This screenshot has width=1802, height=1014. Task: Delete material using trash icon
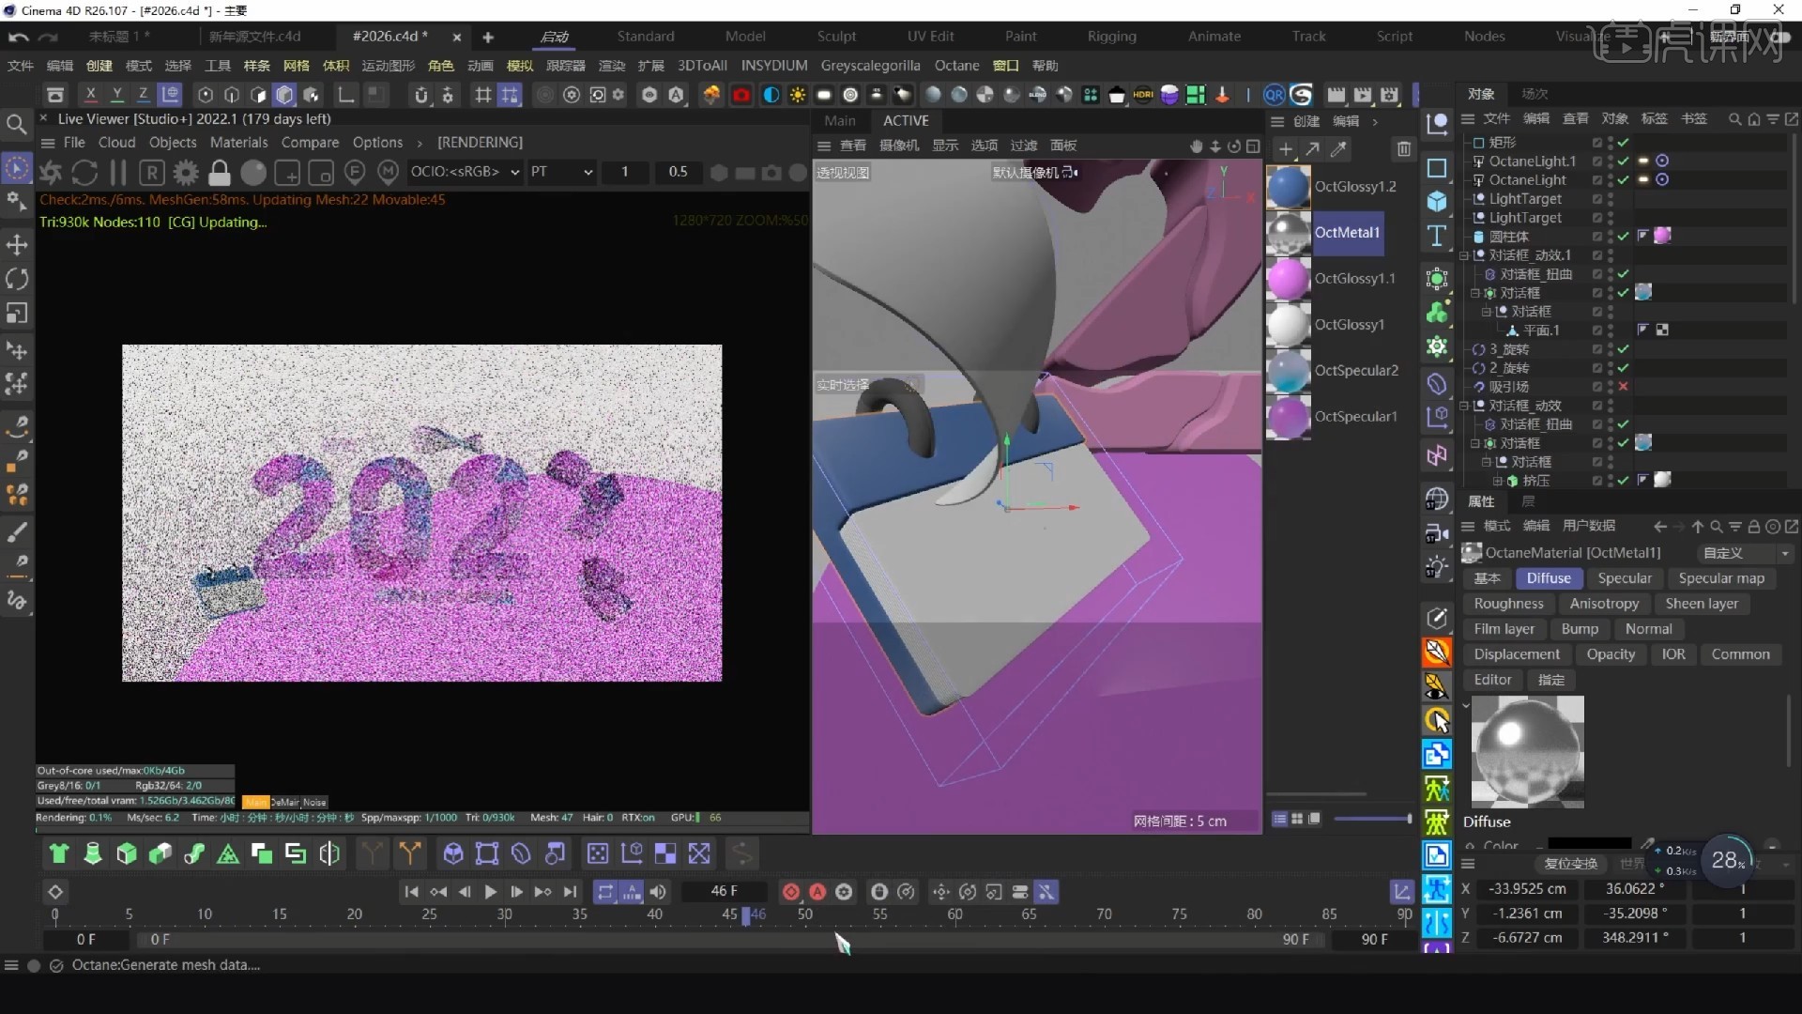(1403, 148)
